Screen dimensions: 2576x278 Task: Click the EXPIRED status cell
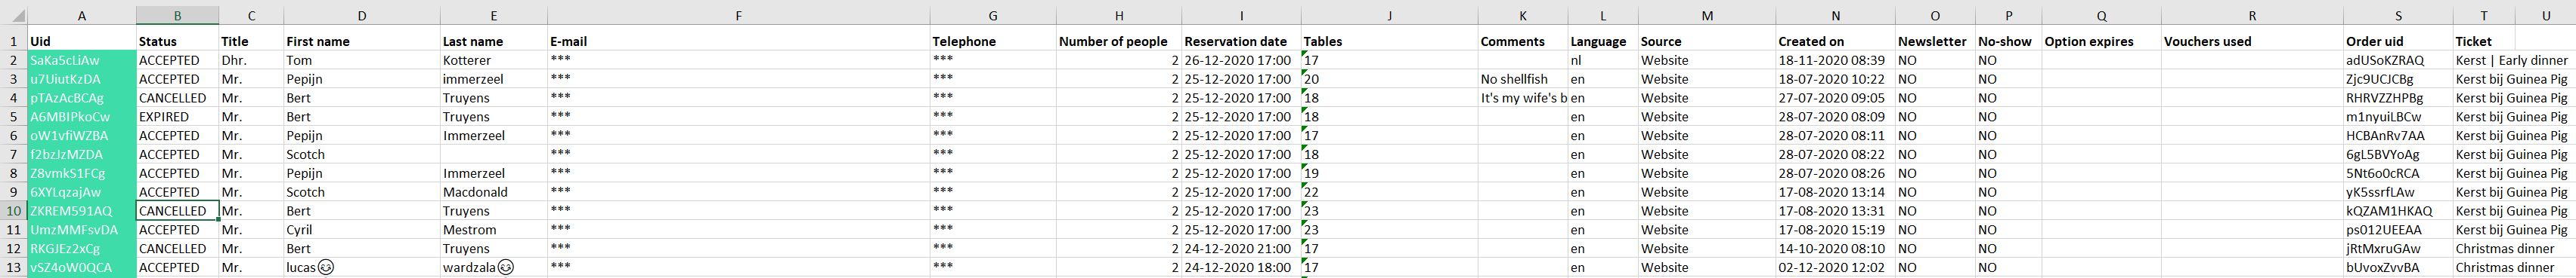point(178,118)
